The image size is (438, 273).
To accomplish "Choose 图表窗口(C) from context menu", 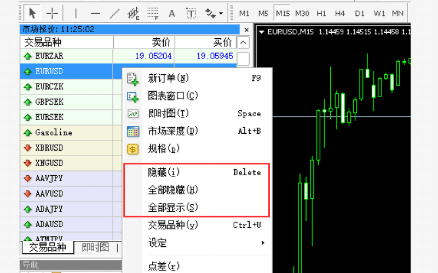I will pyautogui.click(x=197, y=96).
